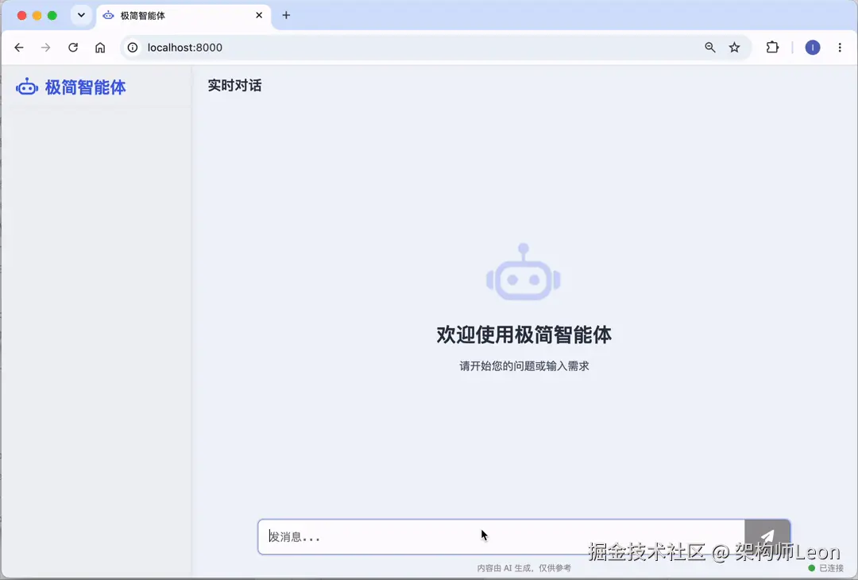
Task: Click the 内容由 AI 生成 disclaimer
Action: [x=524, y=568]
